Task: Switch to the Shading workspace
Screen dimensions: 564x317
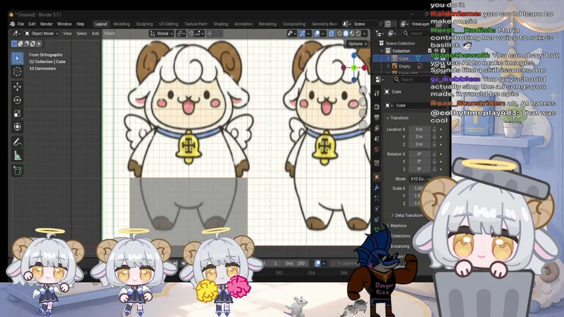Action: (221, 24)
